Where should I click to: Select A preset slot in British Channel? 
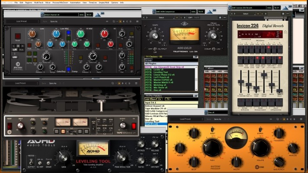pos(120,22)
